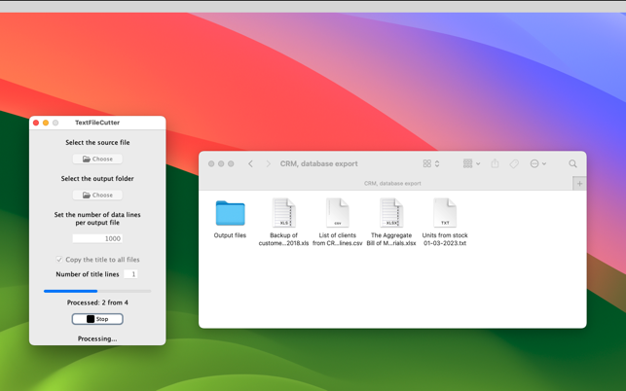Choose the output folder in TextFileCutter
Image resolution: width=626 pixels, height=391 pixels.
click(97, 195)
